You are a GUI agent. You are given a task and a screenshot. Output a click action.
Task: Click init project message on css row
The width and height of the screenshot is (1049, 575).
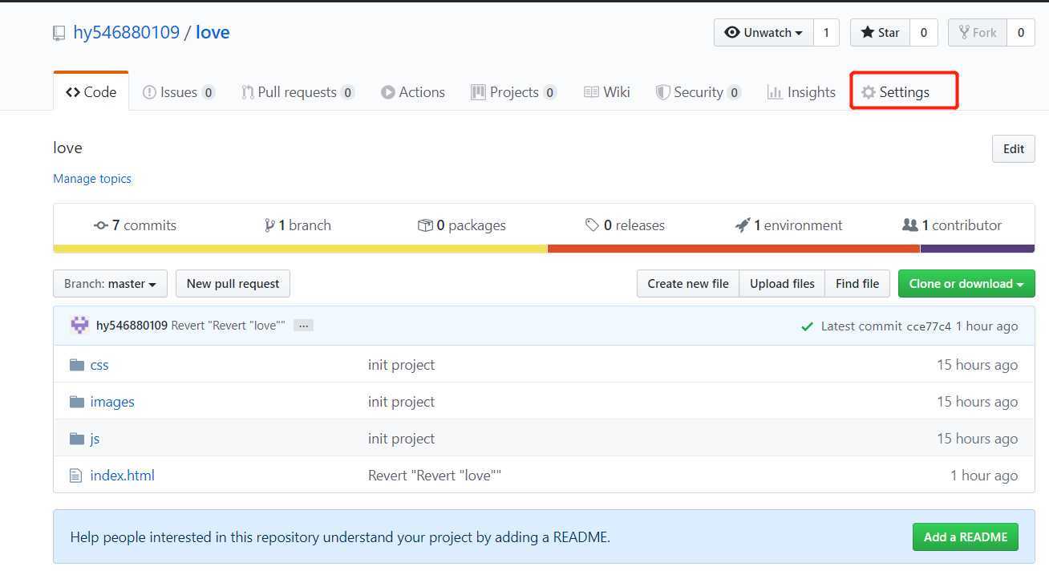pyautogui.click(x=401, y=365)
